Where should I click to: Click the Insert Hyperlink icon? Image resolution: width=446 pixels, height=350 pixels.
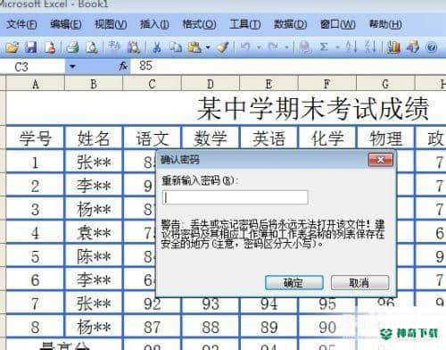(305, 47)
